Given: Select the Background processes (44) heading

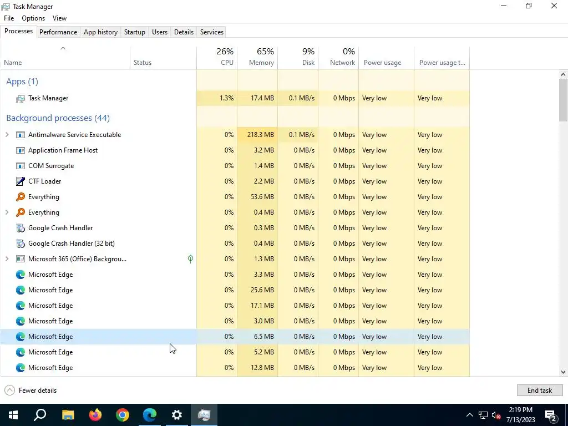Looking at the screenshot, I should (x=58, y=118).
